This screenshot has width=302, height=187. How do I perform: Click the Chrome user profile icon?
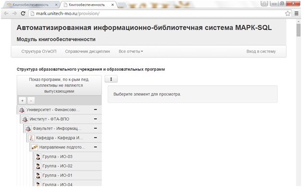pos(264,3)
